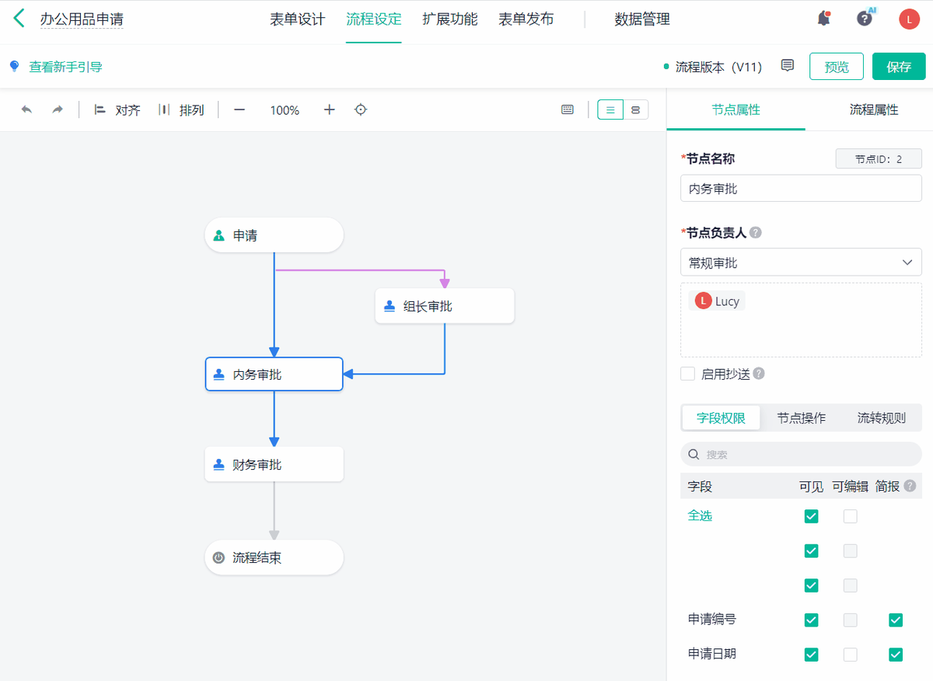Click the 预览 preview button

(837, 67)
